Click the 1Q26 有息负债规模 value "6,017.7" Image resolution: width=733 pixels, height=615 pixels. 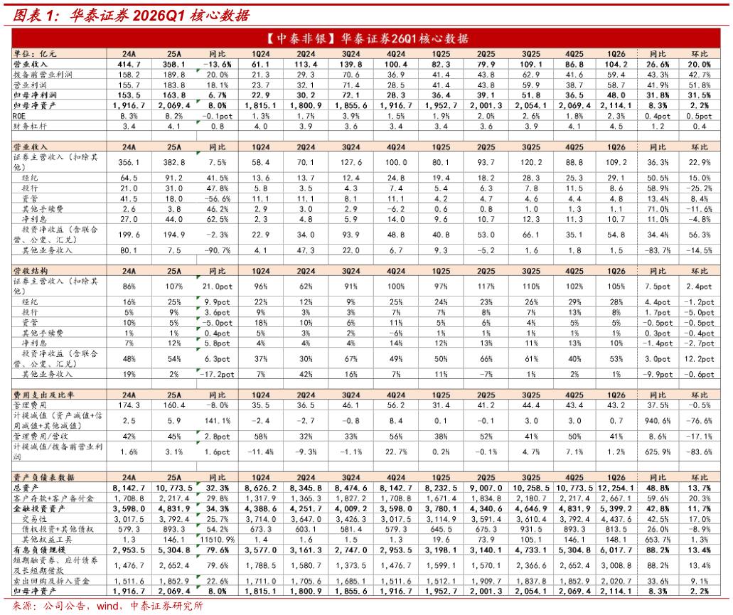(x=616, y=550)
